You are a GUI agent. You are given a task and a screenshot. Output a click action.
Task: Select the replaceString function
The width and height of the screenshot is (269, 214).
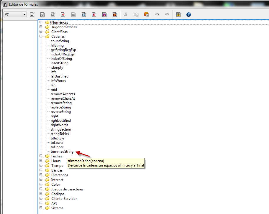[61, 107]
